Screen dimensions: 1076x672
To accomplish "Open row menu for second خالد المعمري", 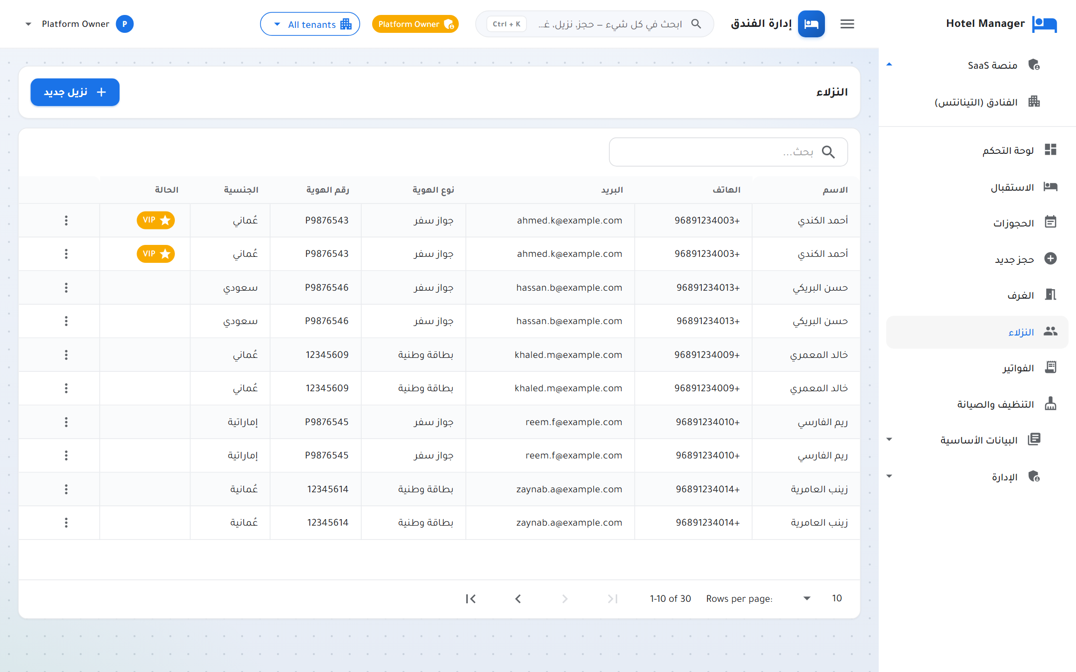I will pos(66,388).
